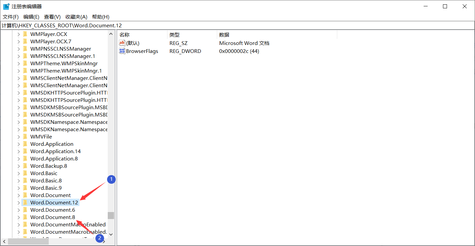Click folder icon of WMPlayer.OCX.7
475x246 pixels.
(x=25, y=41)
